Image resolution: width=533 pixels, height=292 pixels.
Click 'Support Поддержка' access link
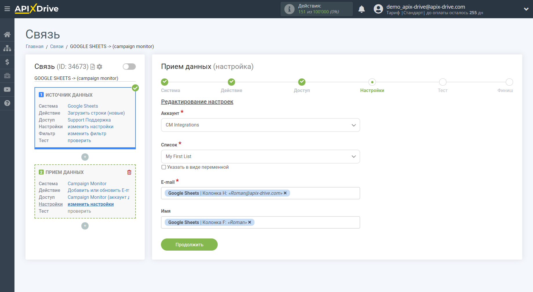point(89,120)
